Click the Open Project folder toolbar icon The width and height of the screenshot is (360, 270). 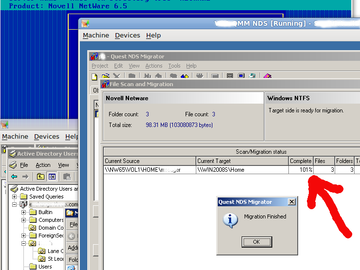point(106,76)
